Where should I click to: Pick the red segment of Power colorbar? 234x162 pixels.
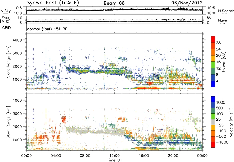pyautogui.click(x=213, y=39)
